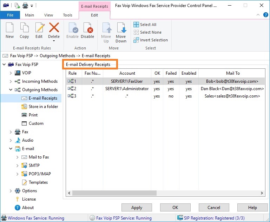Viewport: 270px width, 222px height.
Task: Click the Account column header
Action: coord(127,73)
